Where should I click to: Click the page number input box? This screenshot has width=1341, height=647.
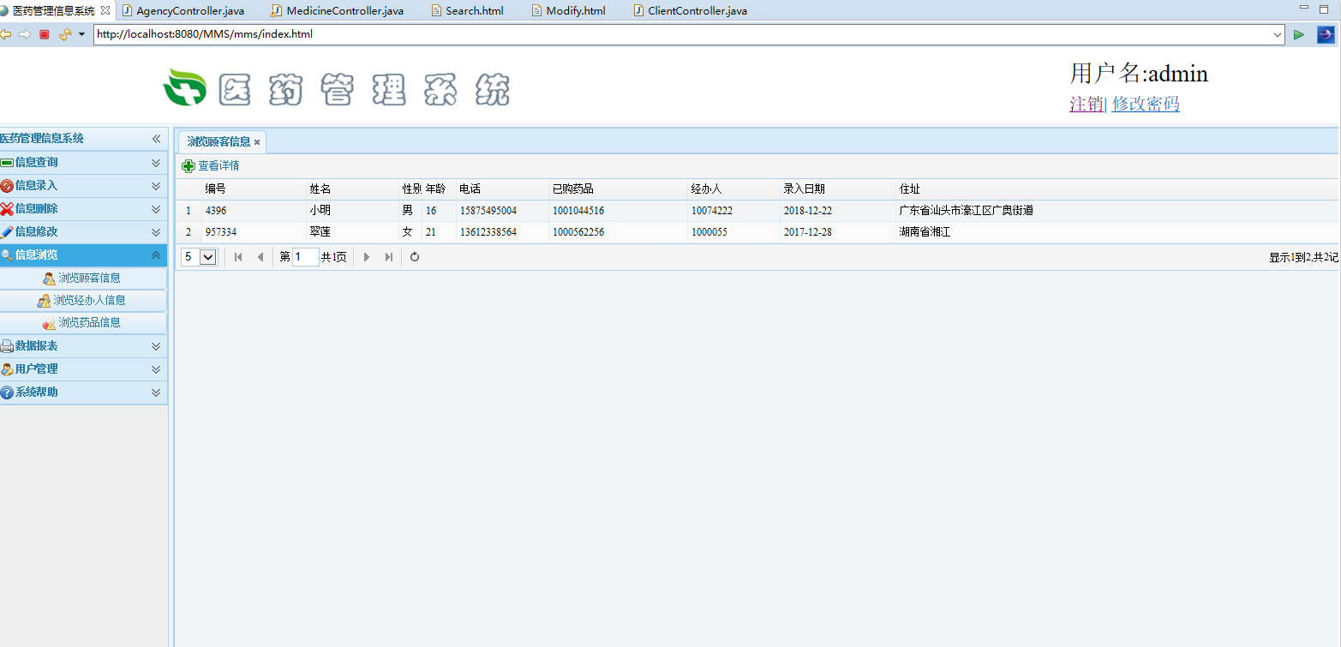[x=306, y=257]
